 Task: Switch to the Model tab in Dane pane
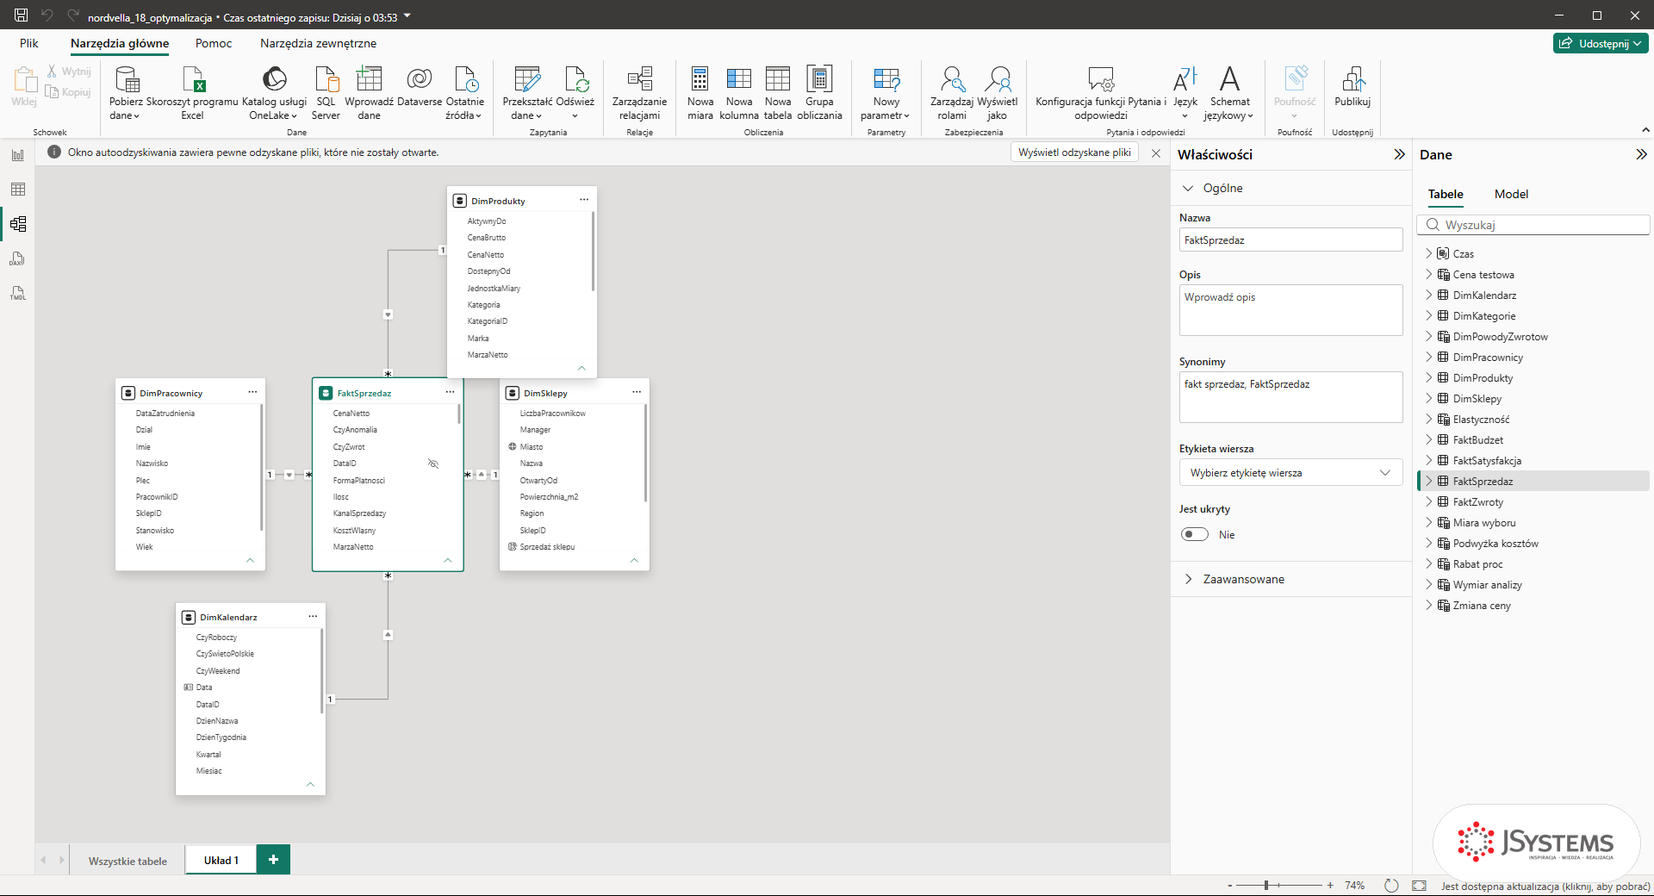pyautogui.click(x=1511, y=194)
